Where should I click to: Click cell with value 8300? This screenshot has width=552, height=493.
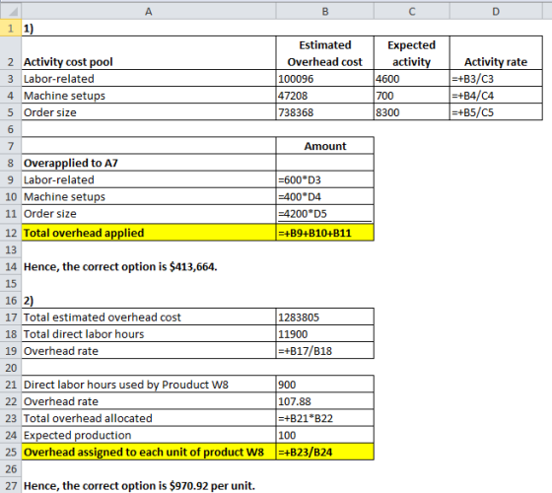point(412,112)
